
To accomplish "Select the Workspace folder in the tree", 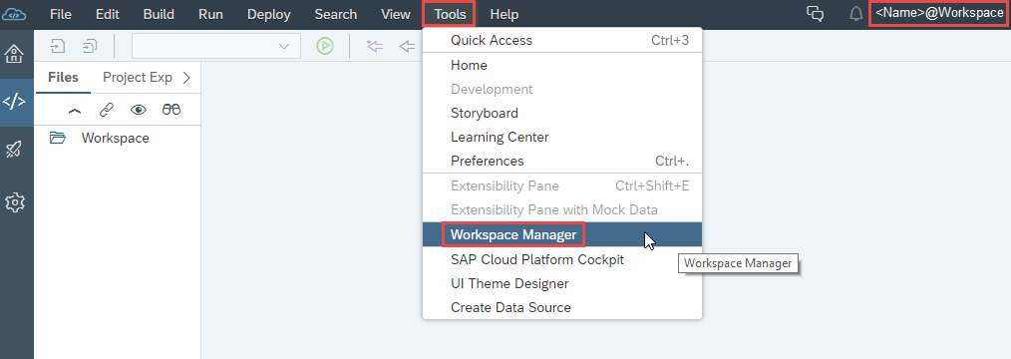I will point(115,138).
